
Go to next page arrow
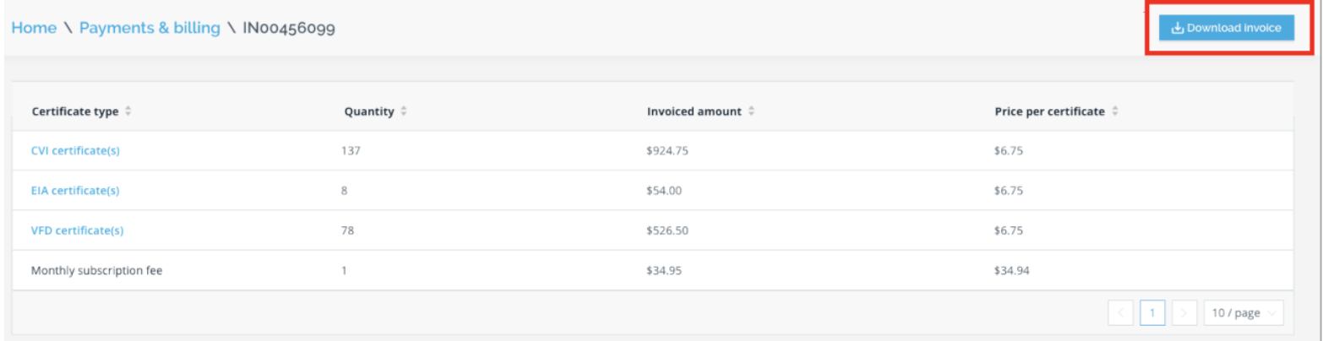pyautogui.click(x=1184, y=313)
